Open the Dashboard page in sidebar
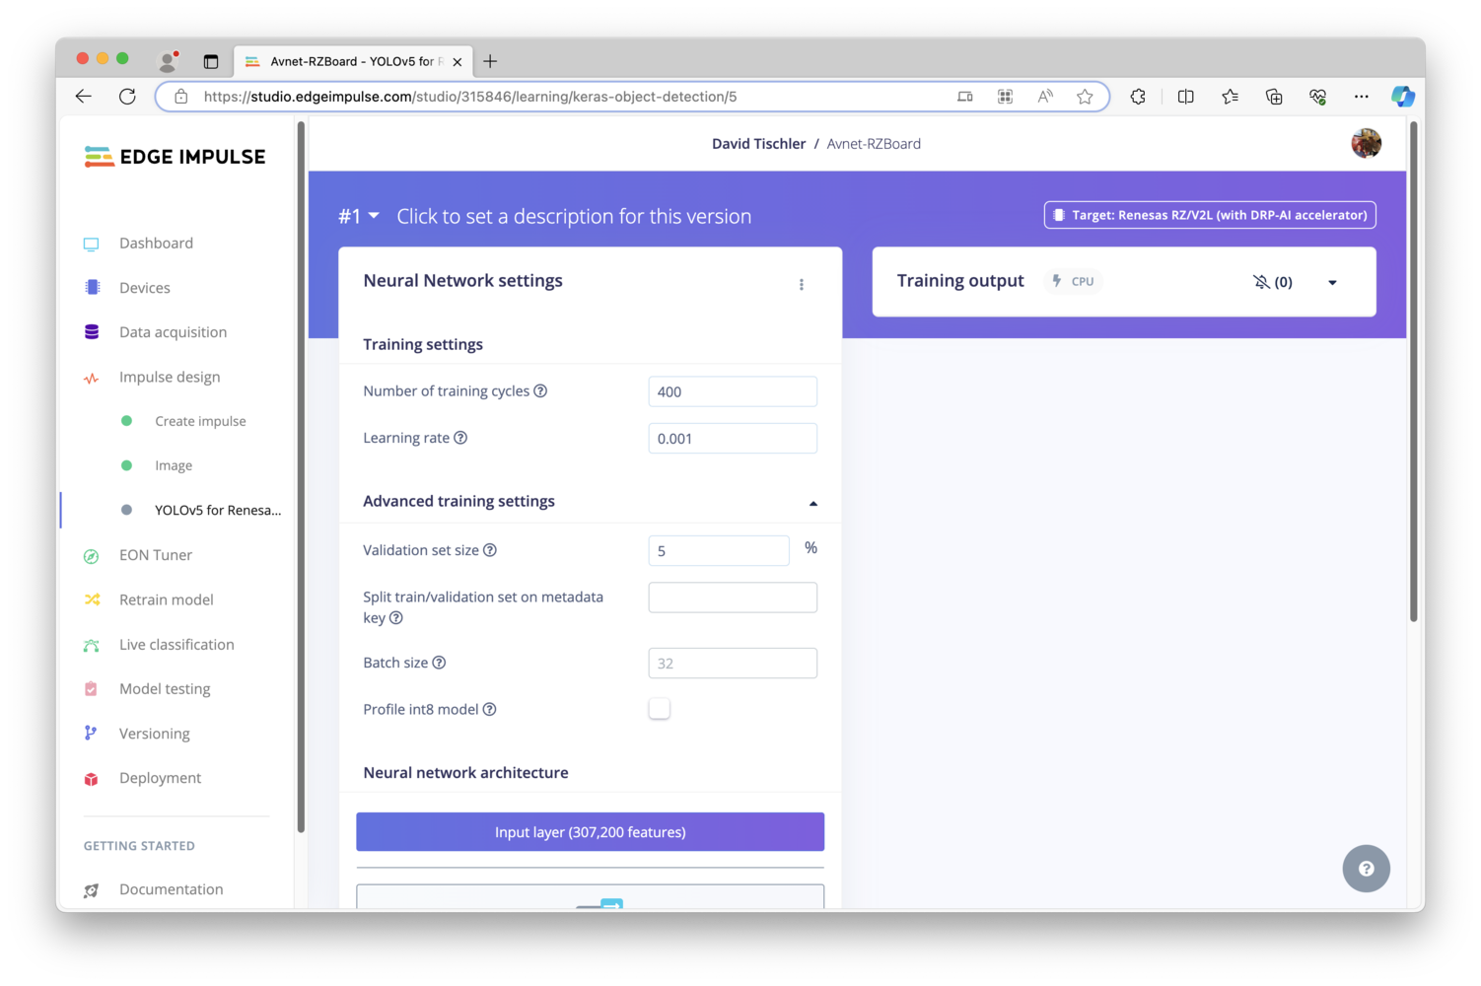 point(156,244)
